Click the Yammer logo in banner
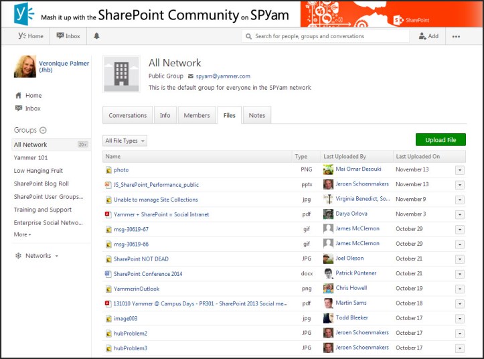This screenshot has width=484, height=359. click(24, 13)
